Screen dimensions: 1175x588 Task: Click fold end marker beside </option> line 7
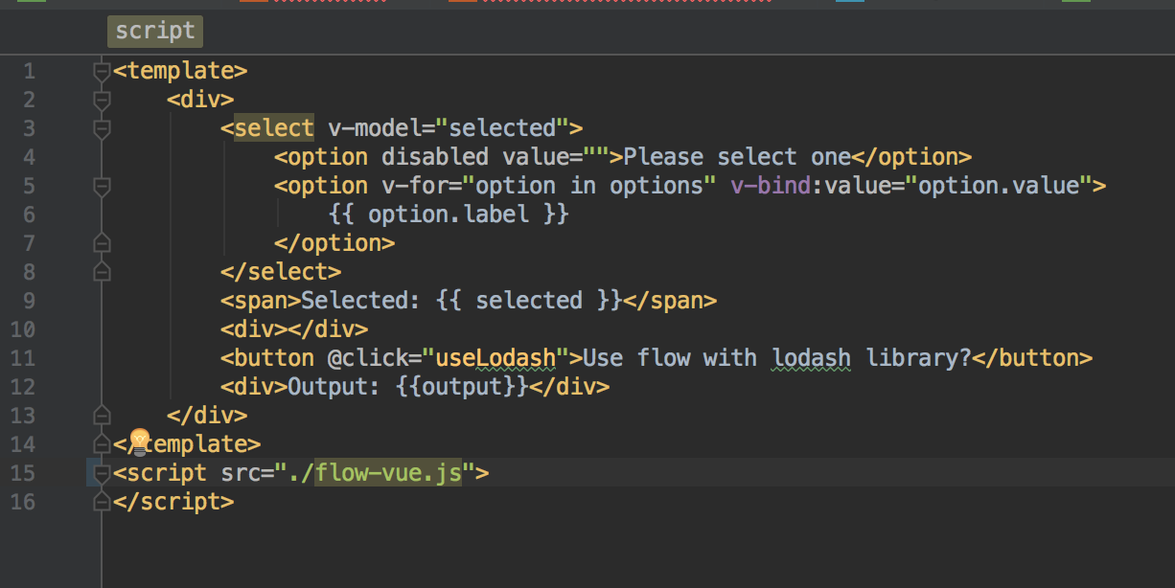tap(103, 243)
